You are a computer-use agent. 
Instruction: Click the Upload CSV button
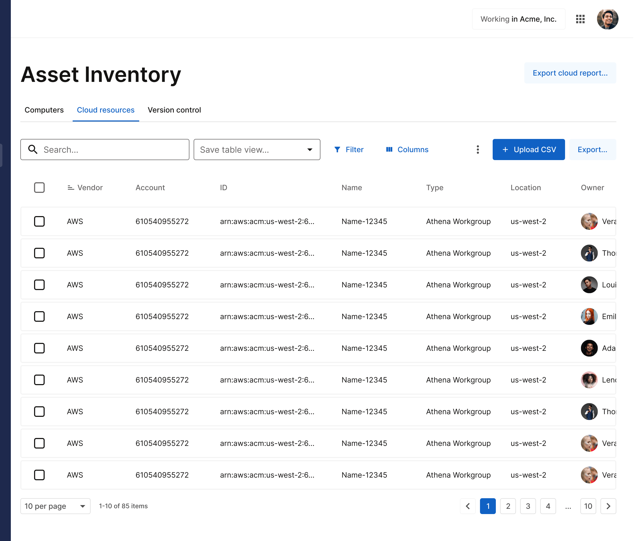[x=528, y=150]
